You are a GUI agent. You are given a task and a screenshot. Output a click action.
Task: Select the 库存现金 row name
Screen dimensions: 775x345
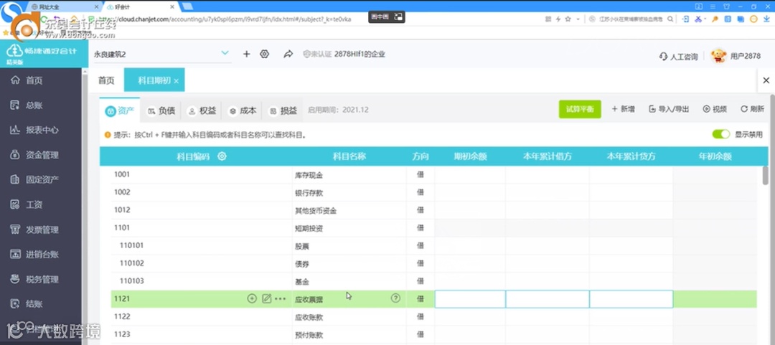[x=309, y=175]
